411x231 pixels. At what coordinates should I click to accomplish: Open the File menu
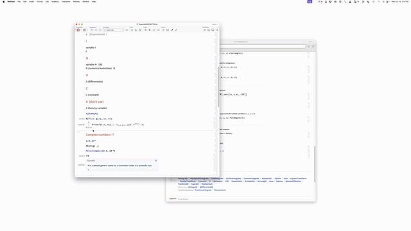click(x=19, y=1)
